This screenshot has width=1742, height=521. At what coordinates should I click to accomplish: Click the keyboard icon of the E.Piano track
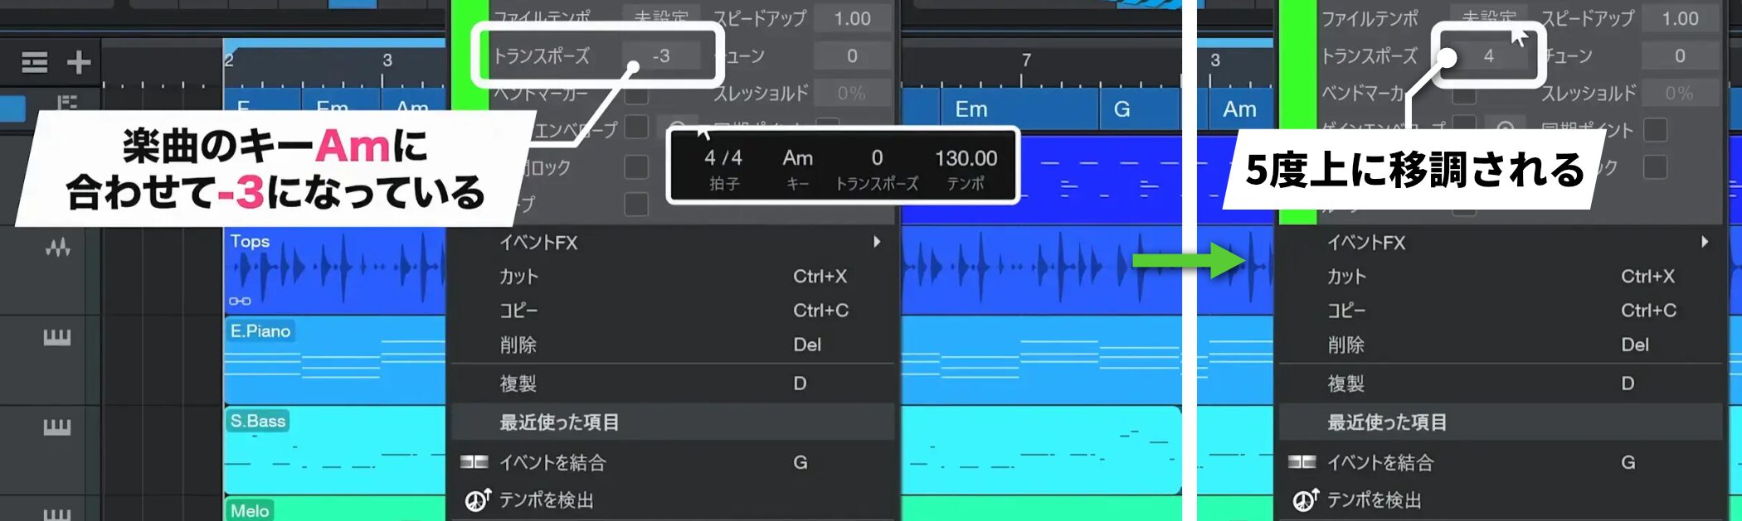pos(57,337)
